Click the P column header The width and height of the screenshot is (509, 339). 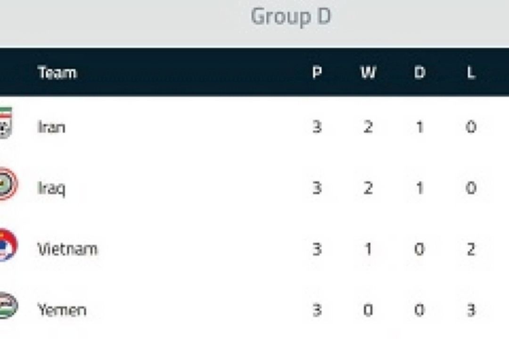[x=317, y=73]
